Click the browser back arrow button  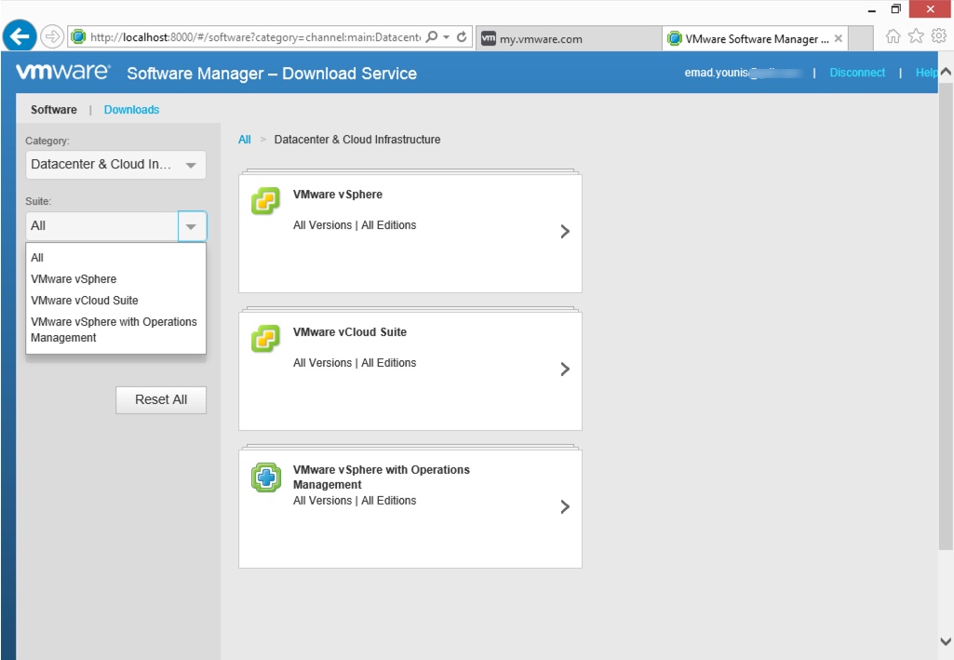(x=20, y=37)
